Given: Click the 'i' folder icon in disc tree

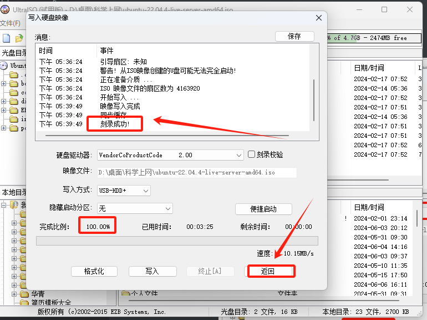Looking at the screenshot, I should (14, 119).
